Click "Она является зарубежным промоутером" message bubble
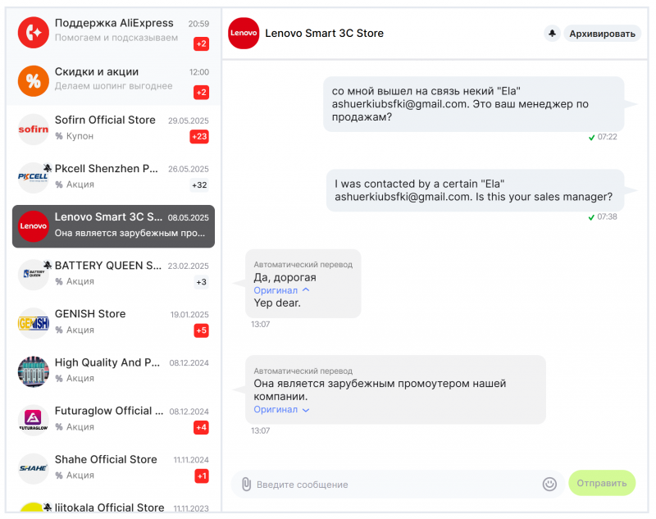 tap(395, 389)
